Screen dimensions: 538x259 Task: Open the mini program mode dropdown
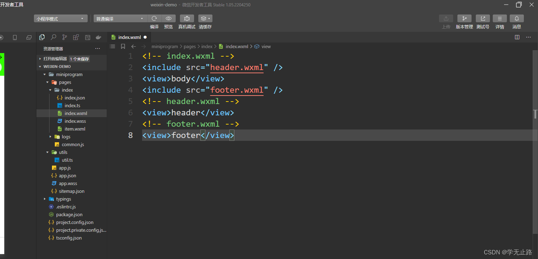click(61, 19)
